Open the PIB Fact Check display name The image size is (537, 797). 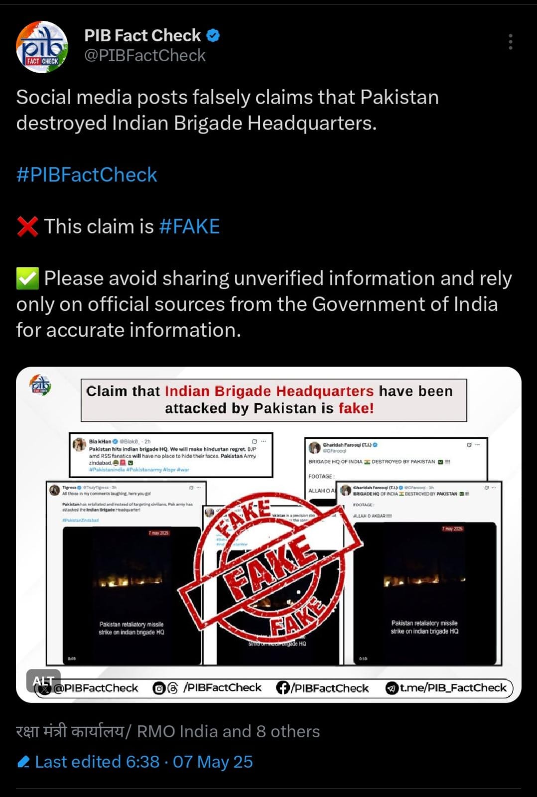coord(142,35)
